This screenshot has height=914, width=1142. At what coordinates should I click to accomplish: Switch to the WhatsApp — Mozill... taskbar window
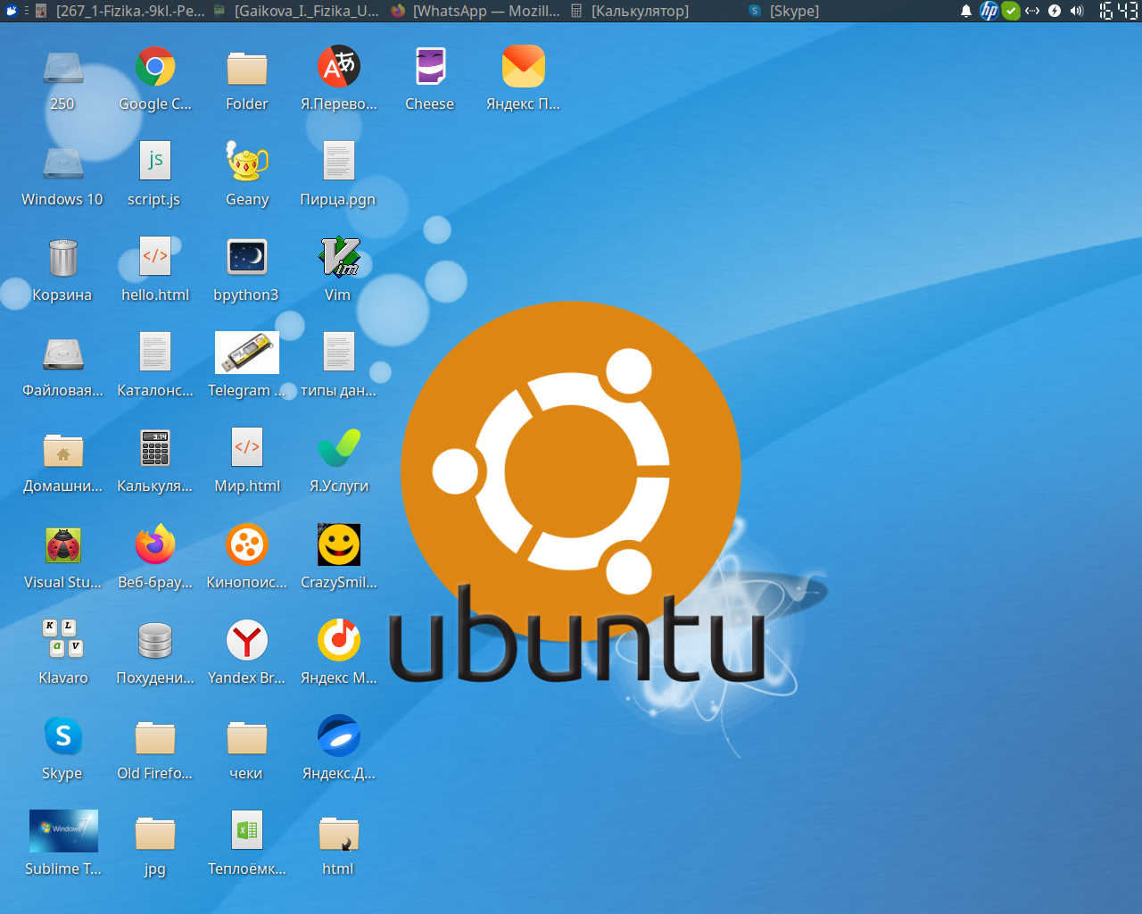point(476,11)
